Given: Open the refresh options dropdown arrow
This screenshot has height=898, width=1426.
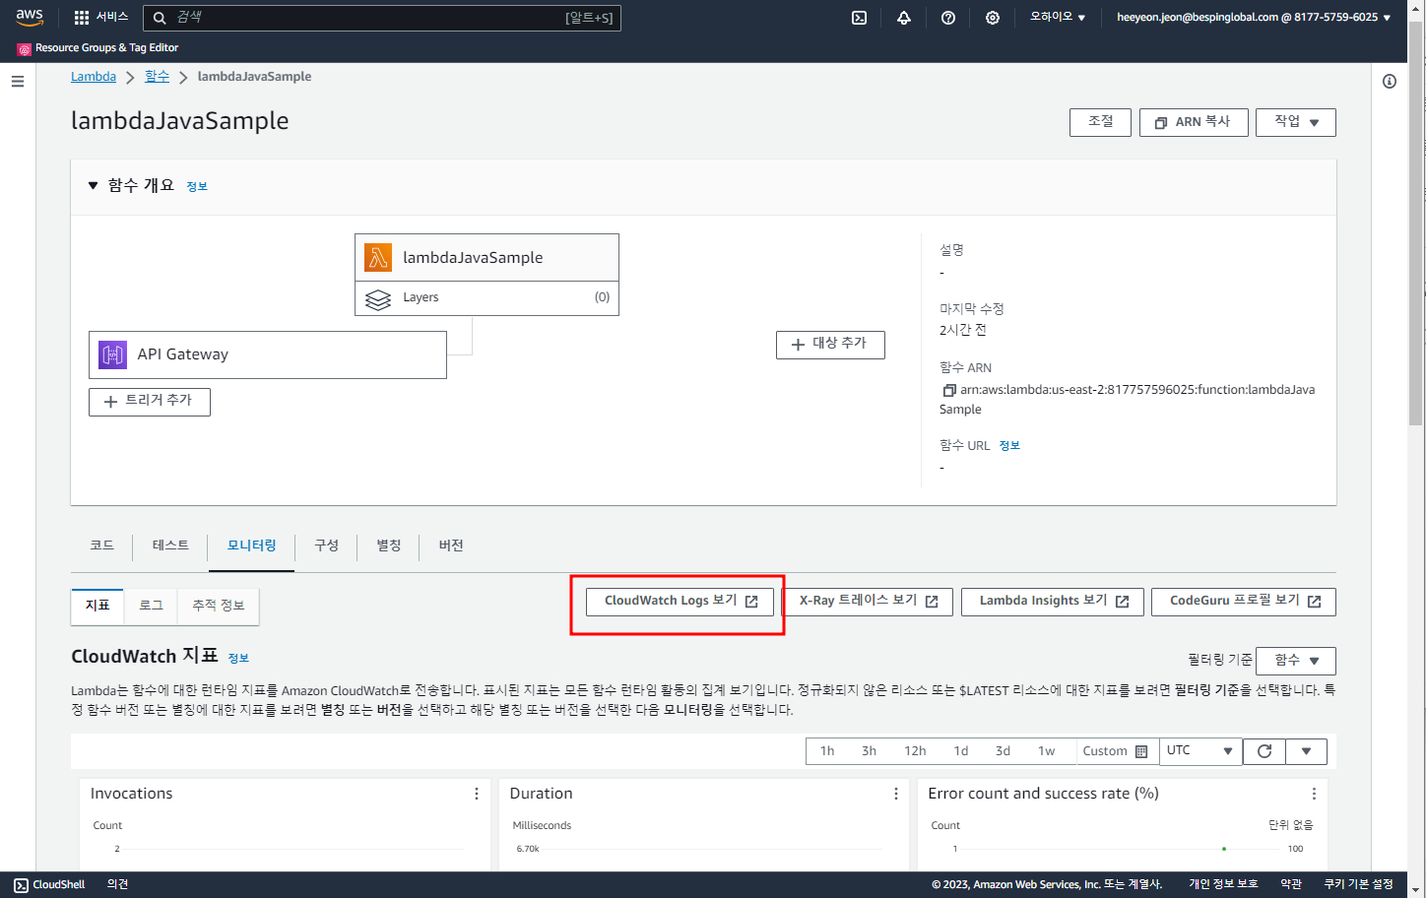Looking at the screenshot, I should (x=1306, y=751).
